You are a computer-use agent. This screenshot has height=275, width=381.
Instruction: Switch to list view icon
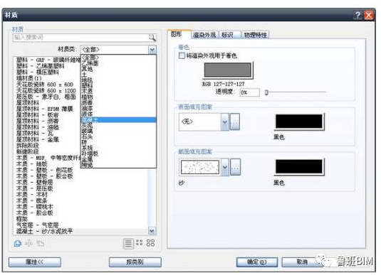128,244
